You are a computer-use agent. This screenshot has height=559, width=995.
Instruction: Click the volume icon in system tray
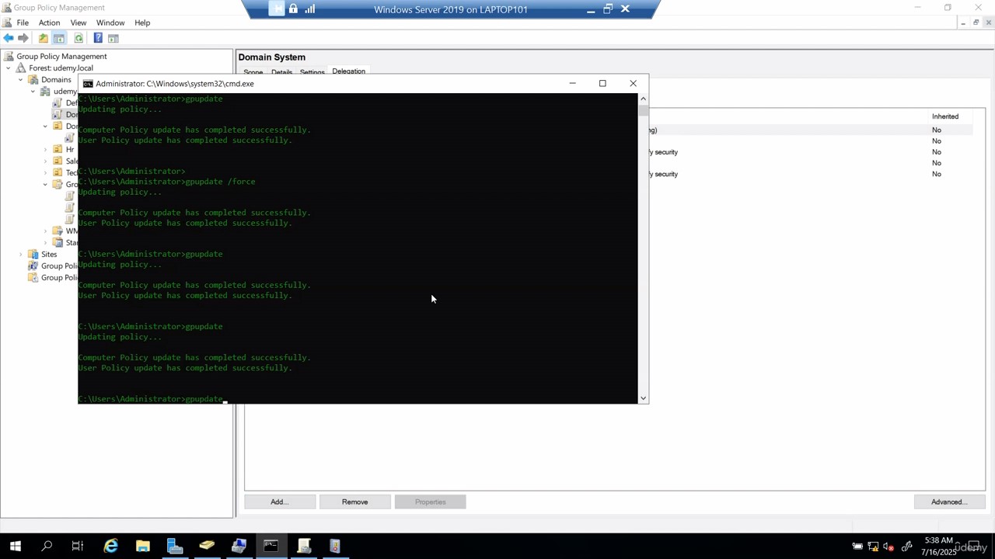tap(889, 547)
